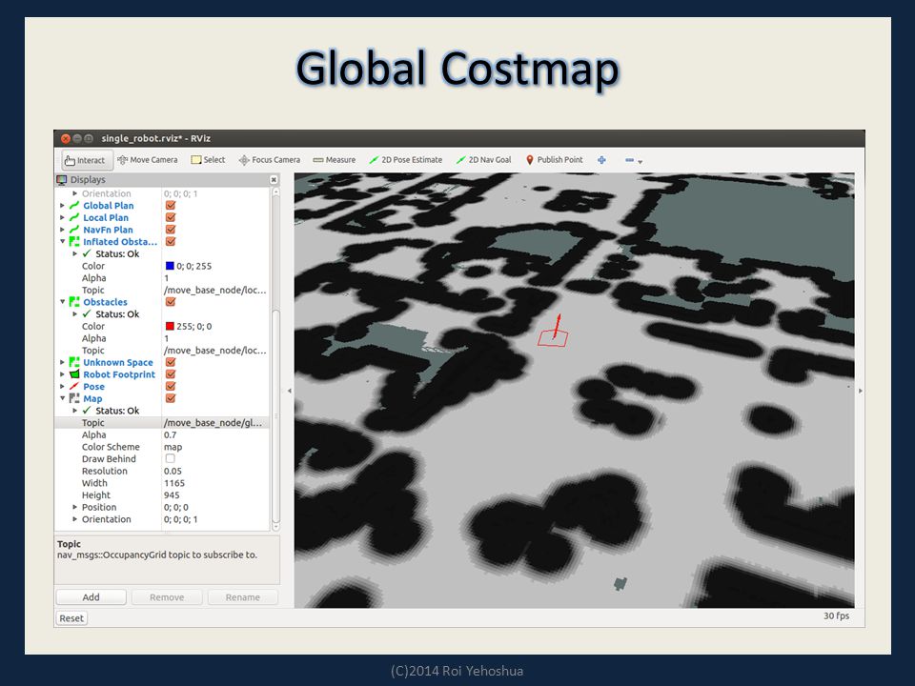Image resolution: width=915 pixels, height=686 pixels.
Task: Expand Map Position property
Action: pos(74,507)
